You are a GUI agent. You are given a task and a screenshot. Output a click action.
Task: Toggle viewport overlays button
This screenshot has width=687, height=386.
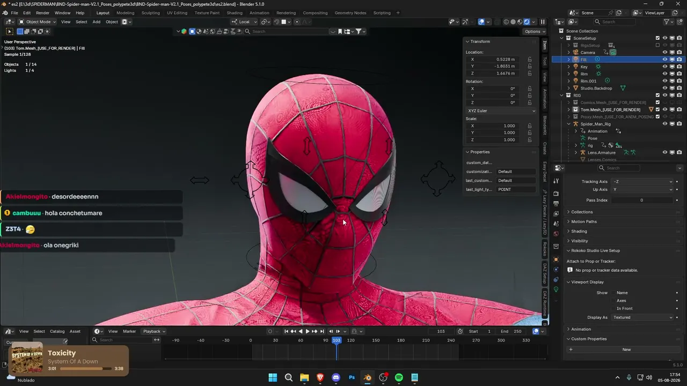tap(481, 22)
